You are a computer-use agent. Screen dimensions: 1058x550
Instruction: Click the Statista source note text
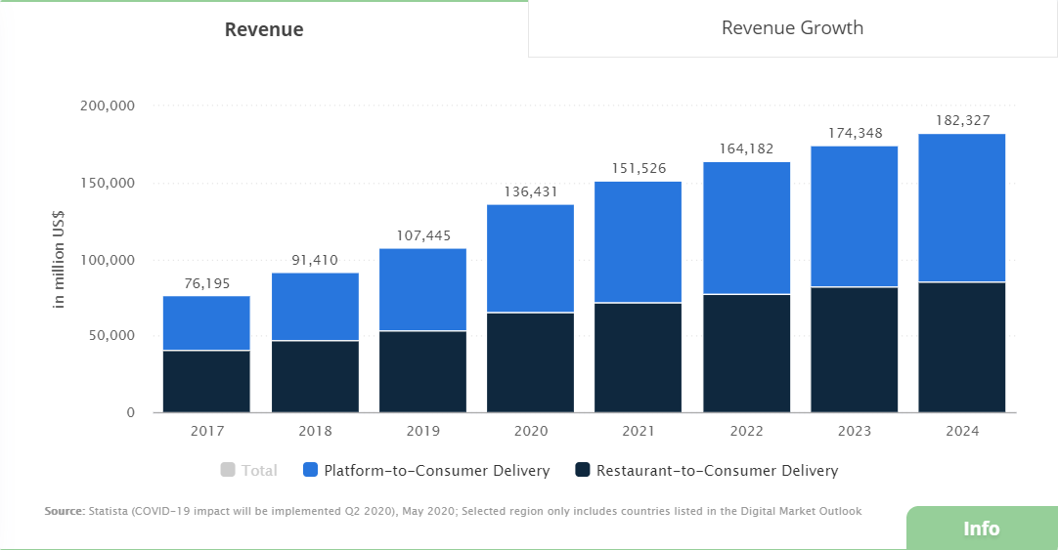(x=453, y=511)
